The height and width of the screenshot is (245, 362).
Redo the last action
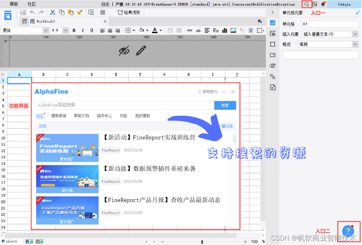[41, 13]
